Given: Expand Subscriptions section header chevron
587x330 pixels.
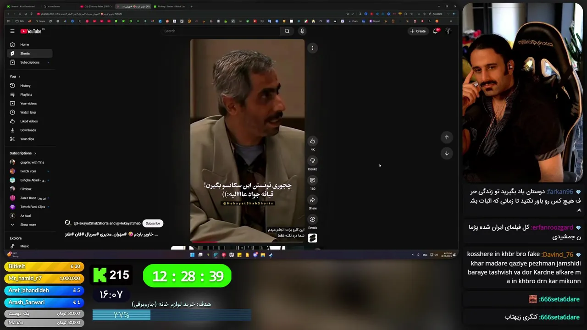Looking at the screenshot, I should 35,153.
